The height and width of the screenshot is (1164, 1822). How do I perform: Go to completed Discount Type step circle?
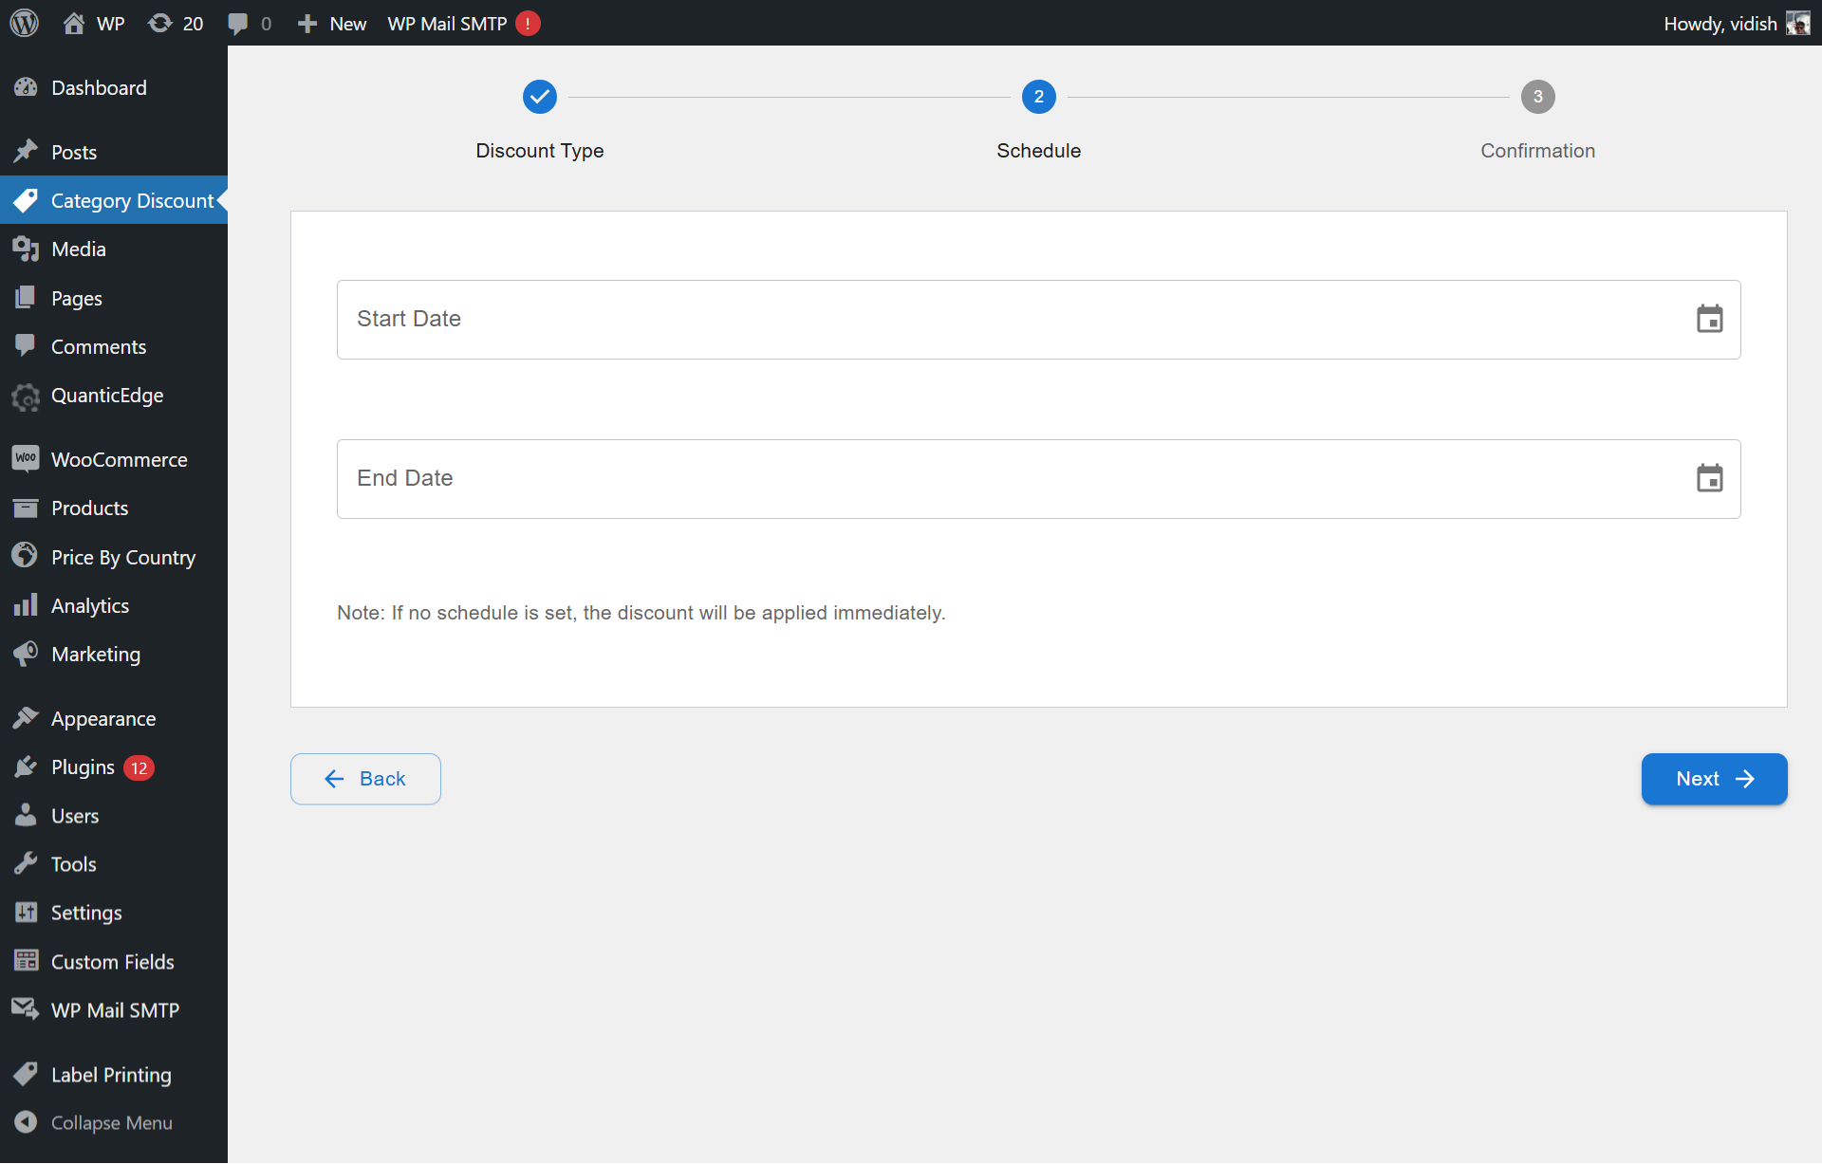539,97
